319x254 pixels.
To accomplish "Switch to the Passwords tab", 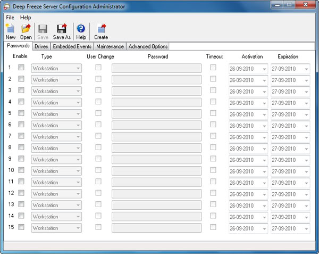I will coord(18,46).
